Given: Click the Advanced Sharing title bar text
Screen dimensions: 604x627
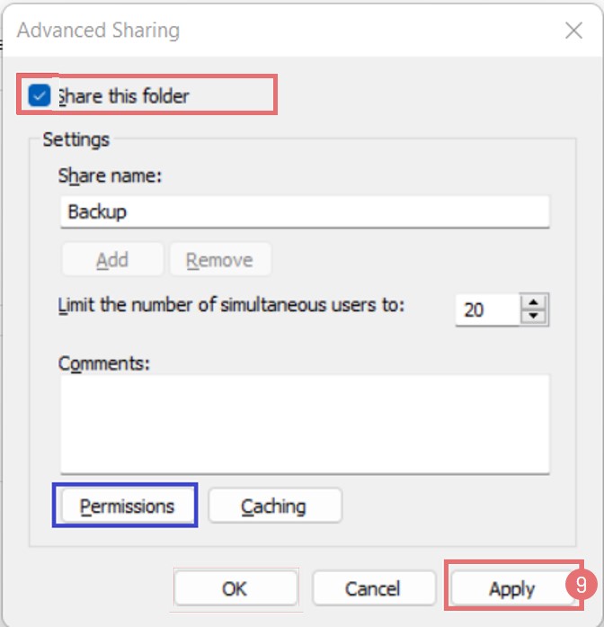Looking at the screenshot, I should [x=99, y=31].
